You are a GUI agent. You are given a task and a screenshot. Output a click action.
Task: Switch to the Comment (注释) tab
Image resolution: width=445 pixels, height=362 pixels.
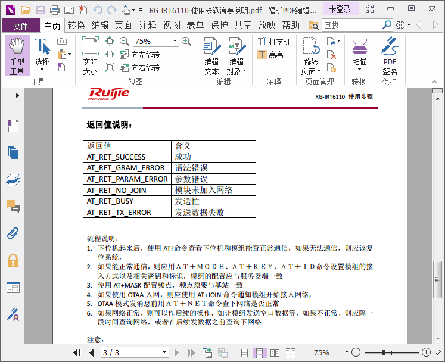coord(148,25)
